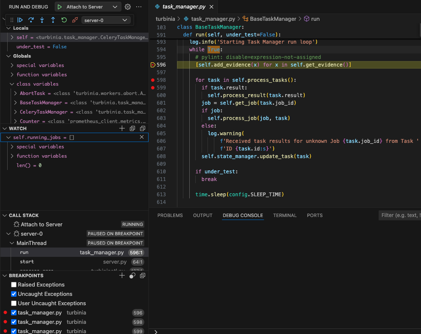Collapse the WATCH panel

point(5,128)
